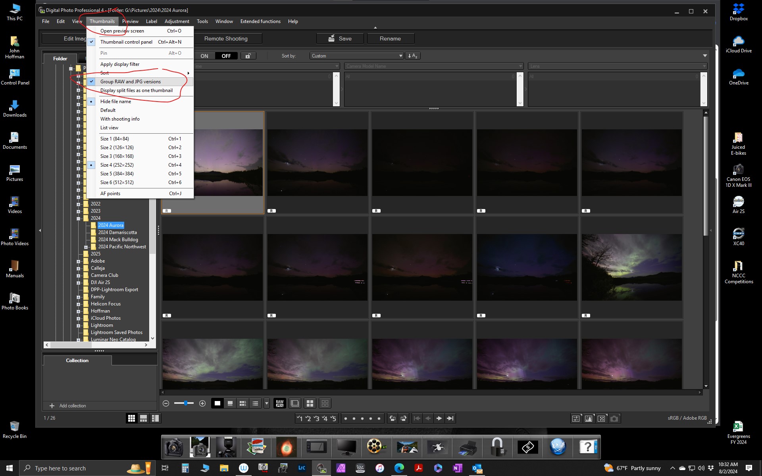Open the list view icon in bottom toolbar
Screen dimensions: 762x476
256,403
